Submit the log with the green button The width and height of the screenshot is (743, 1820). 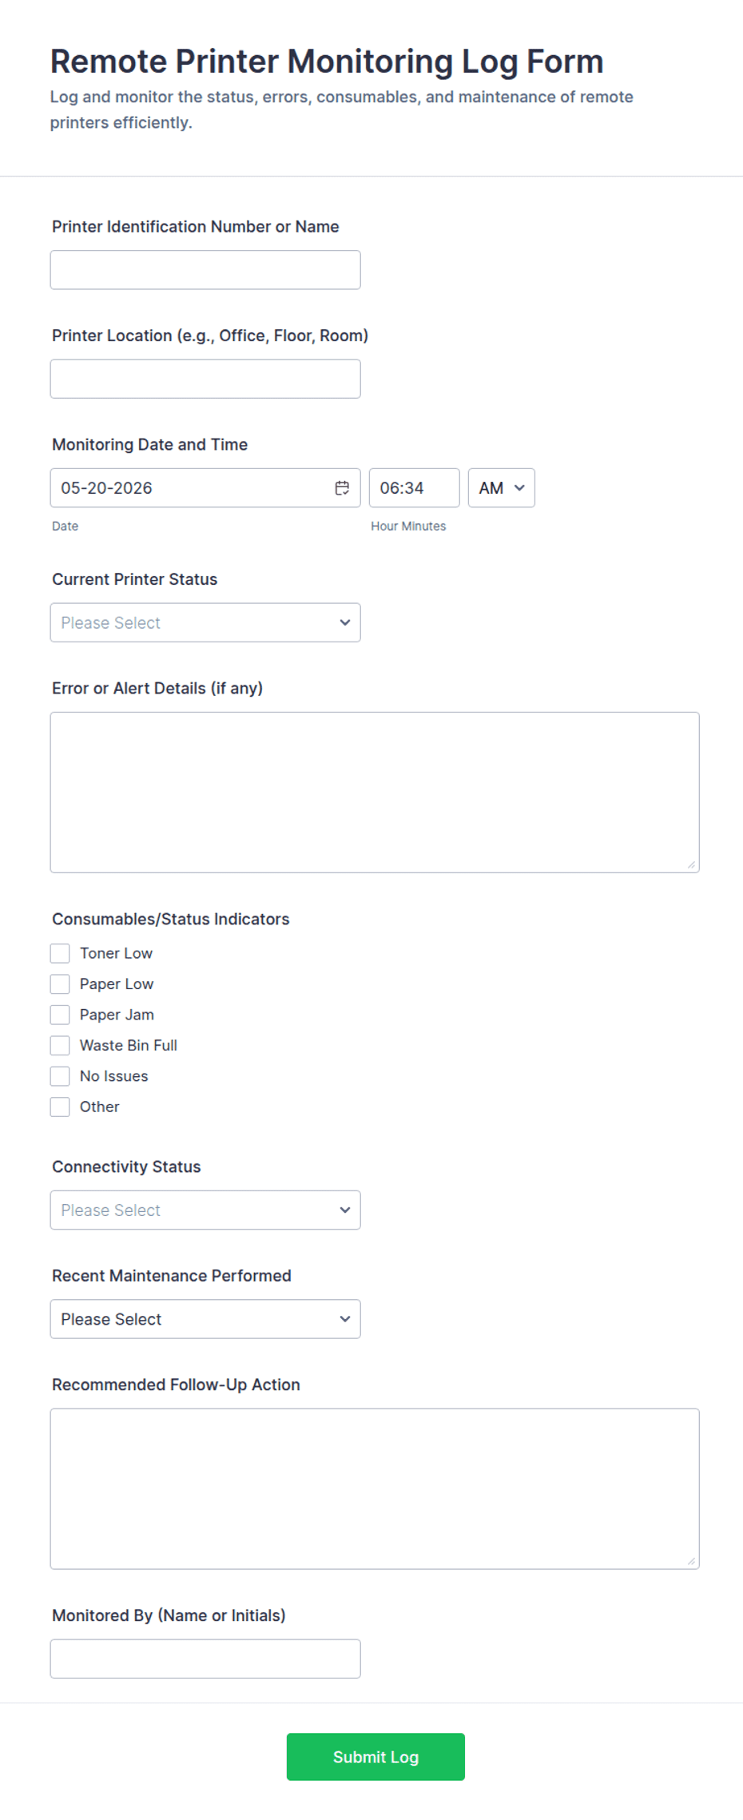(375, 1757)
